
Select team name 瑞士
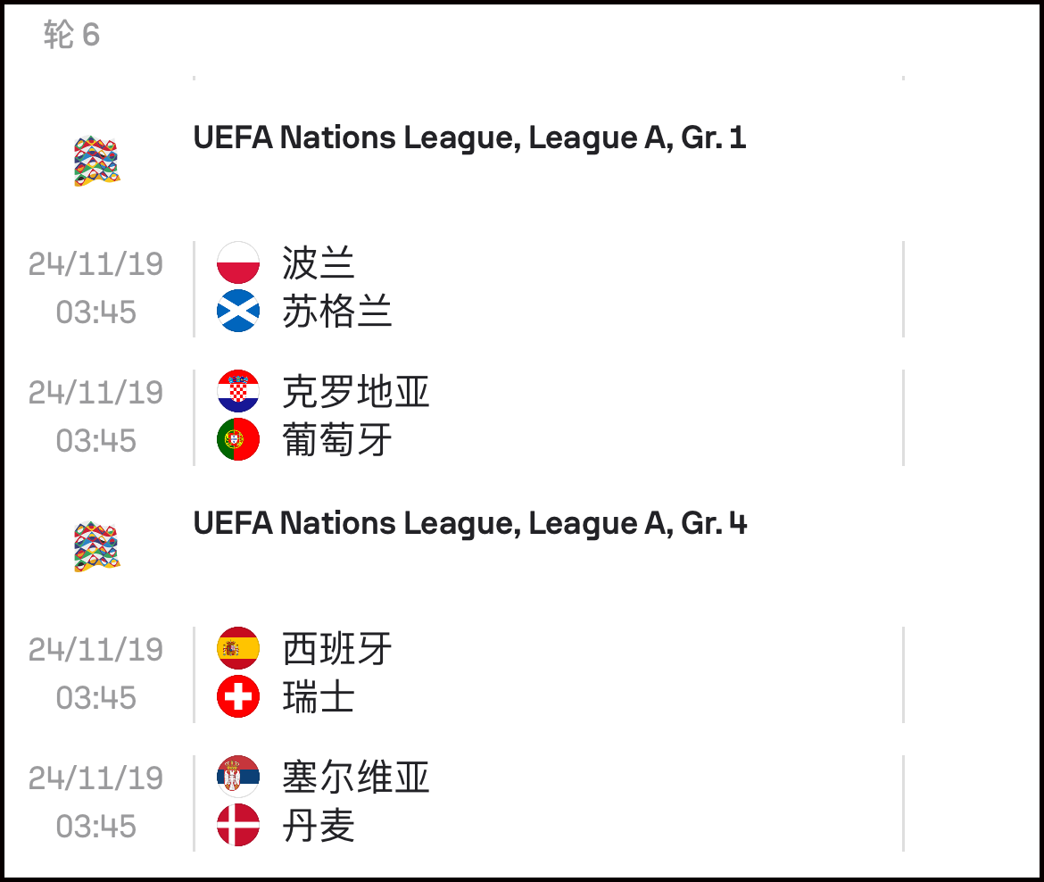pos(319,697)
